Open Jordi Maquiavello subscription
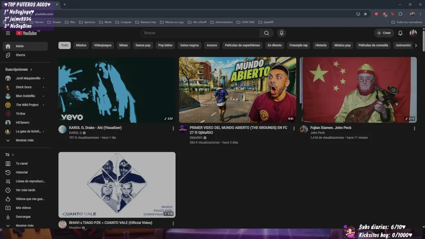Viewport: 425px width, 239px height. [25, 78]
